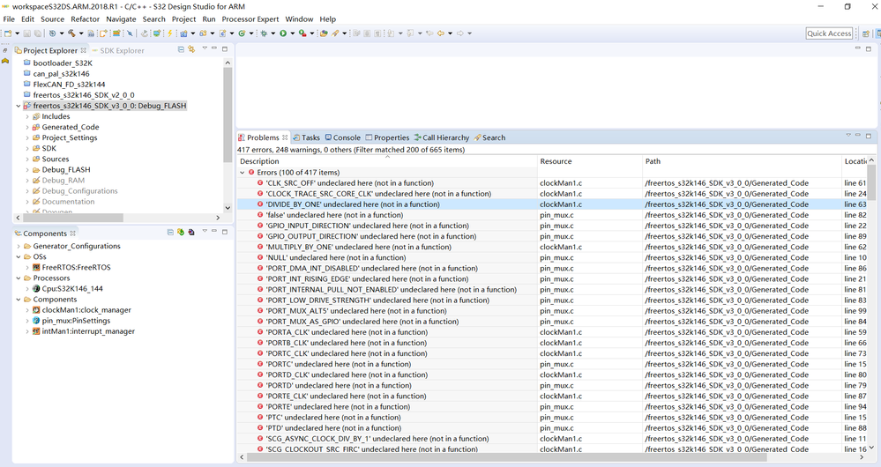Open the Debug toolbar dropdown arrow
The height and width of the screenshot is (467, 881).
coord(273,33)
